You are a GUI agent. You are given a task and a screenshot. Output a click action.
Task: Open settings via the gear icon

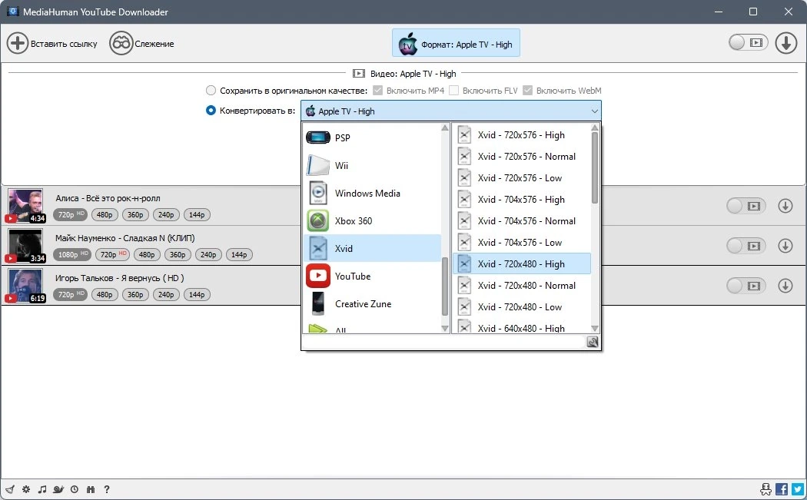tap(26, 489)
